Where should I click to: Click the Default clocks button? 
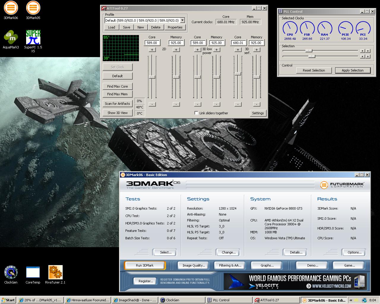pyautogui.click(x=118, y=76)
